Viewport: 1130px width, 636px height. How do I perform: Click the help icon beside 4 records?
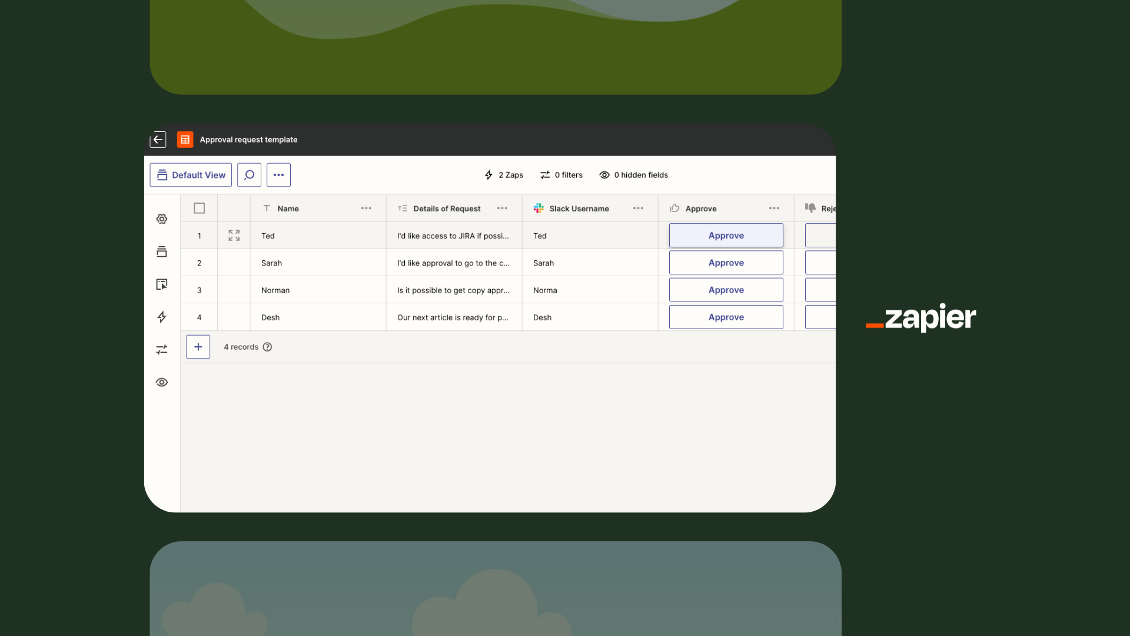point(268,347)
